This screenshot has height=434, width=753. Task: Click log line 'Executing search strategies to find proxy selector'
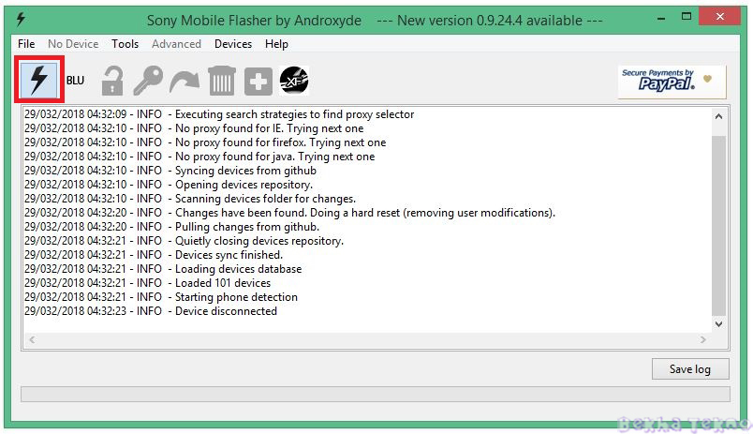click(x=219, y=114)
